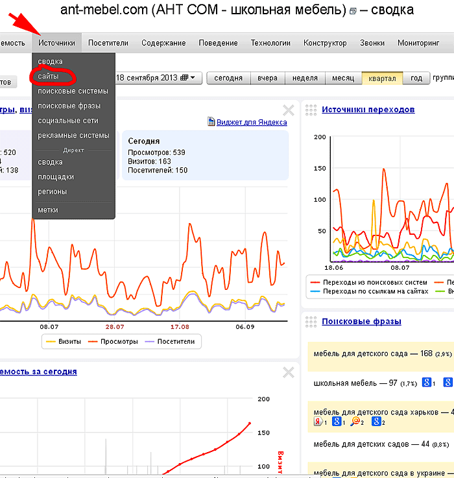The image size is (454, 478).
Task: Toggle Переходы из поисковых систем legend
Action: coord(368,282)
